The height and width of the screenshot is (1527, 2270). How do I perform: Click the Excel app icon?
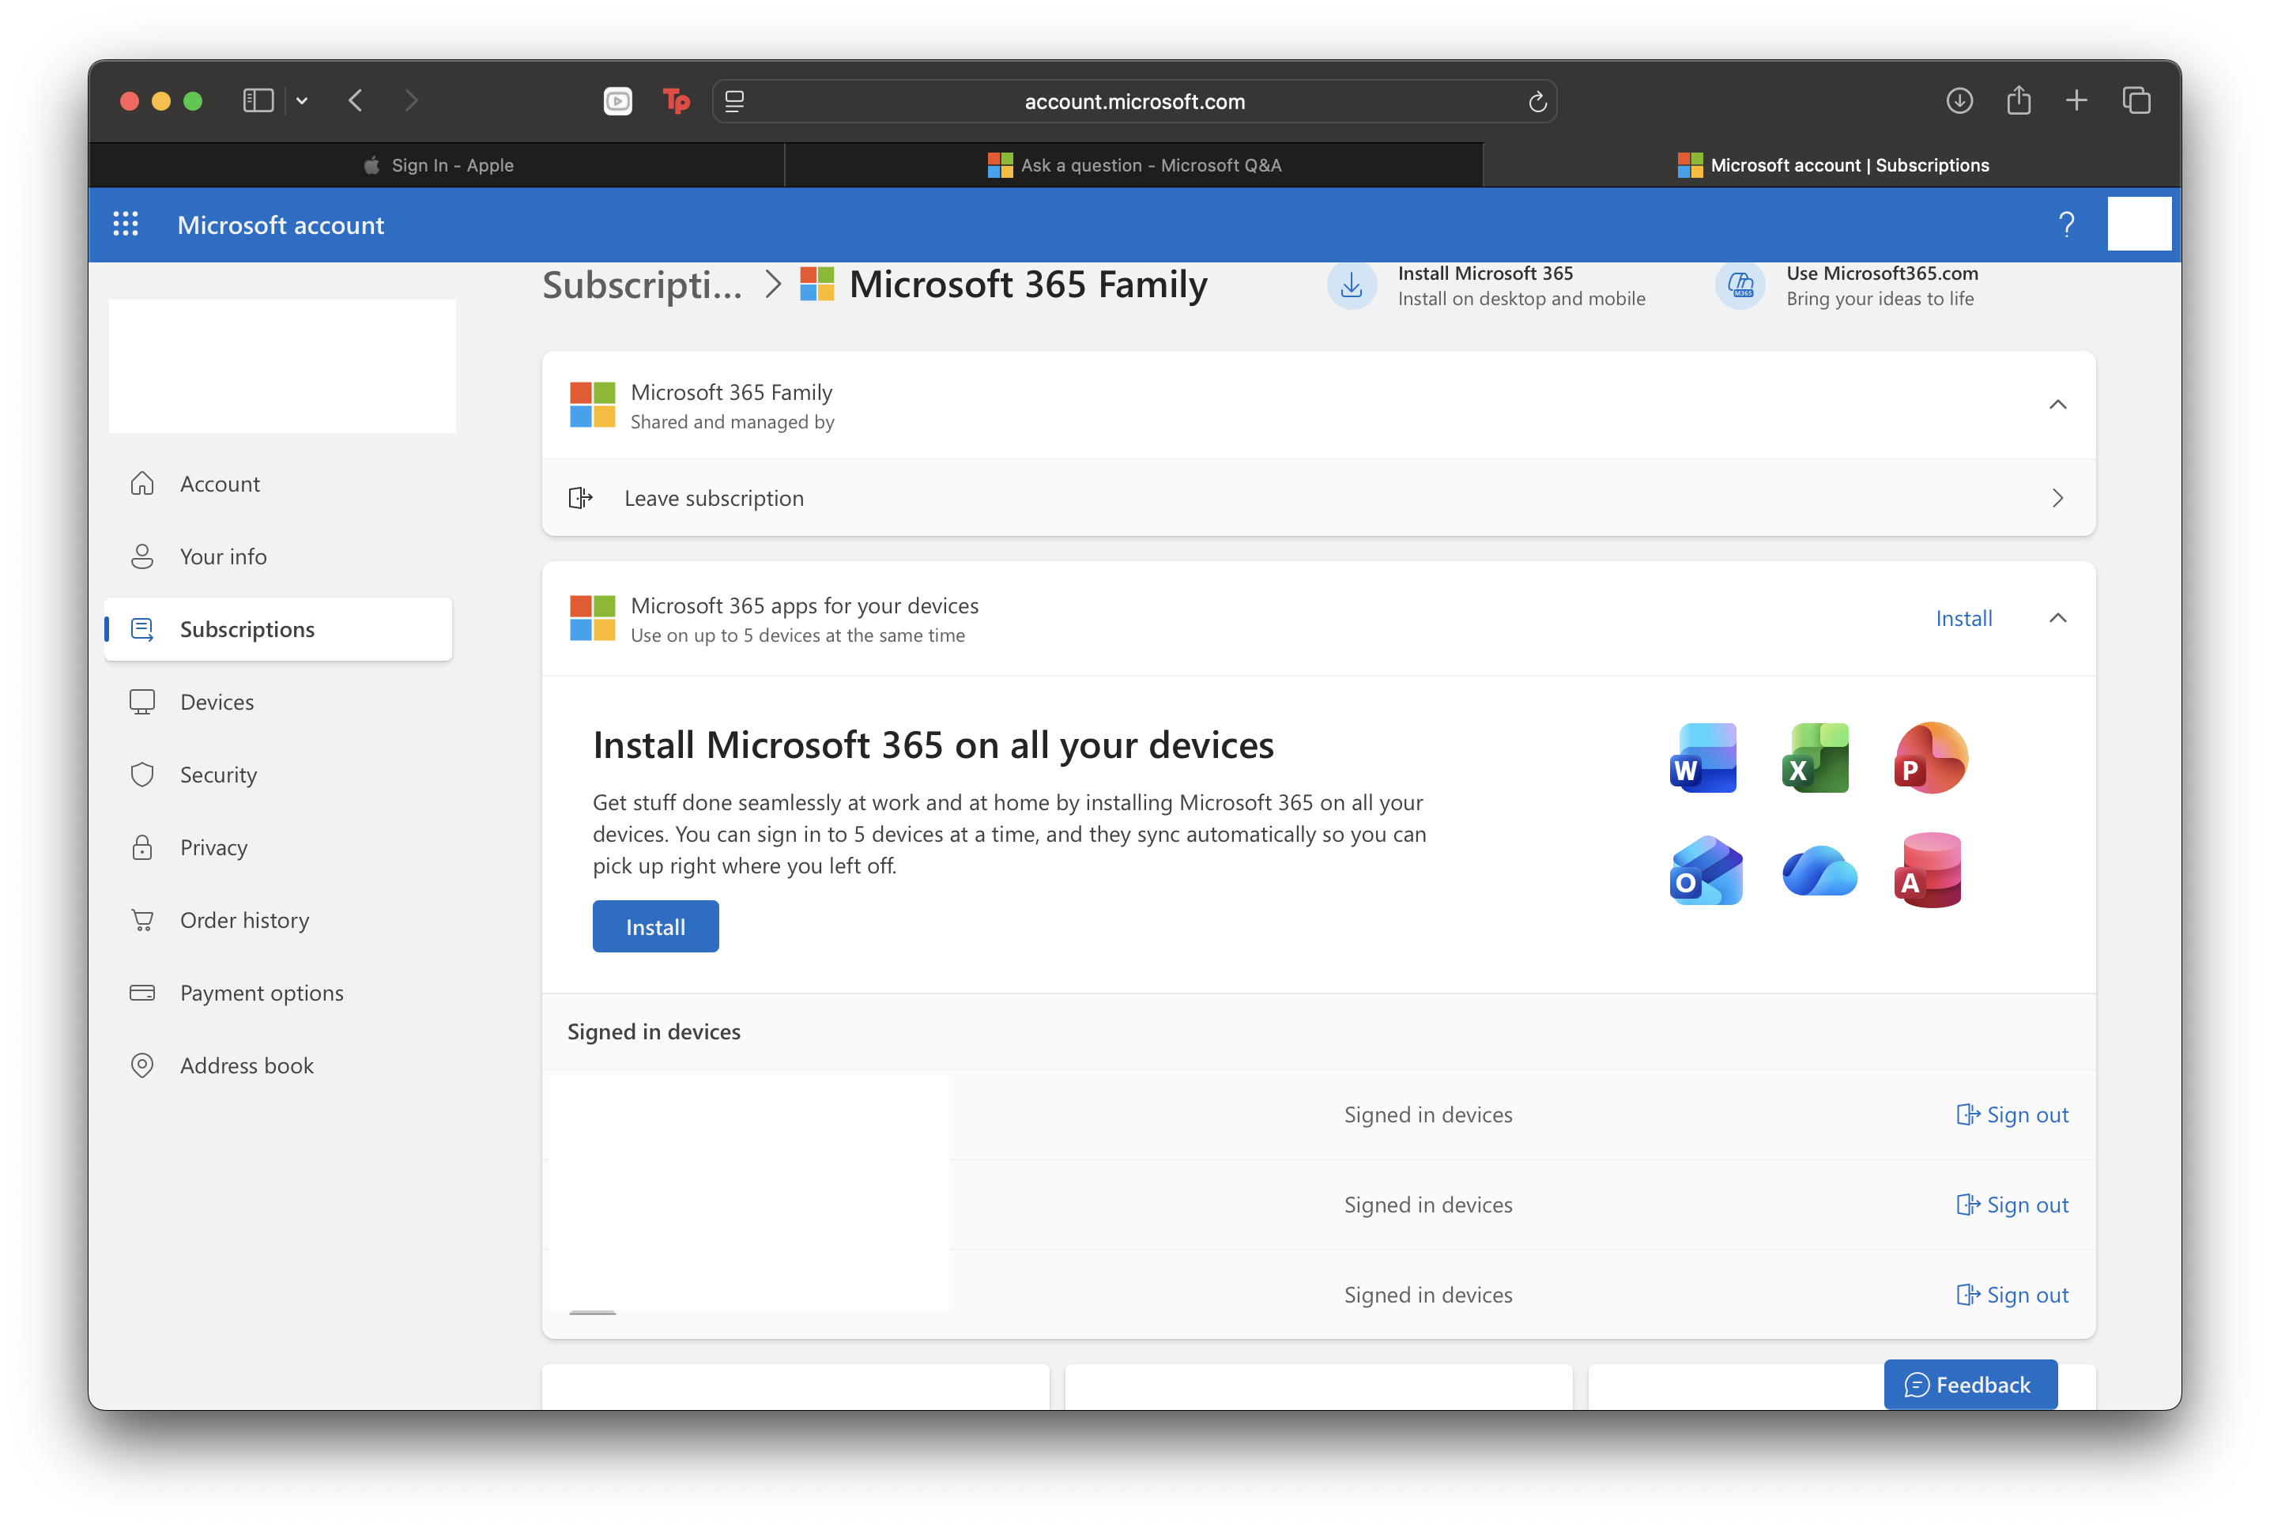point(1816,759)
